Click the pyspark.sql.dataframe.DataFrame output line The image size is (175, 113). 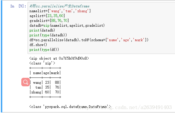click(70, 107)
